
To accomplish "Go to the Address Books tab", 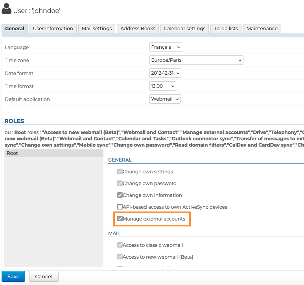I will click(x=138, y=29).
